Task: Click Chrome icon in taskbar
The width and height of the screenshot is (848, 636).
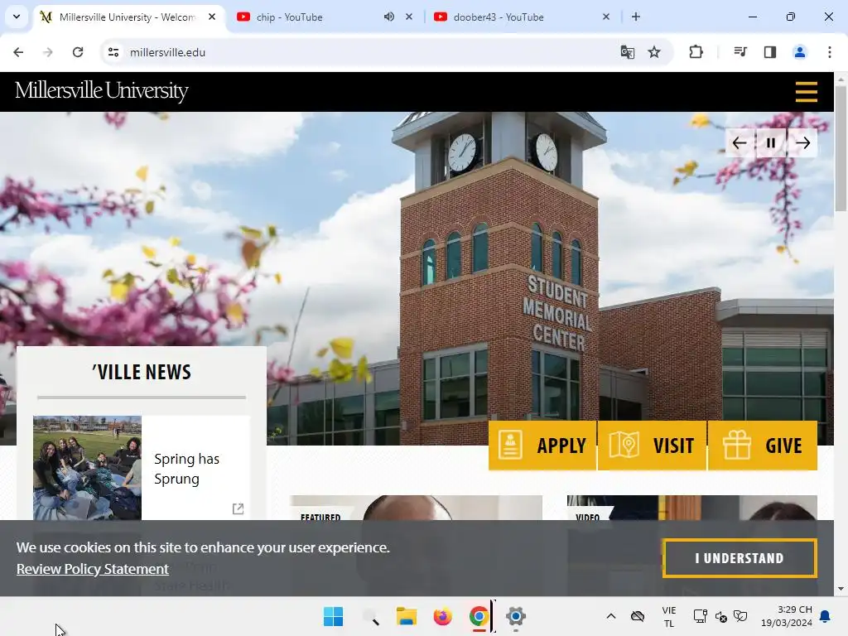Action: click(x=479, y=616)
